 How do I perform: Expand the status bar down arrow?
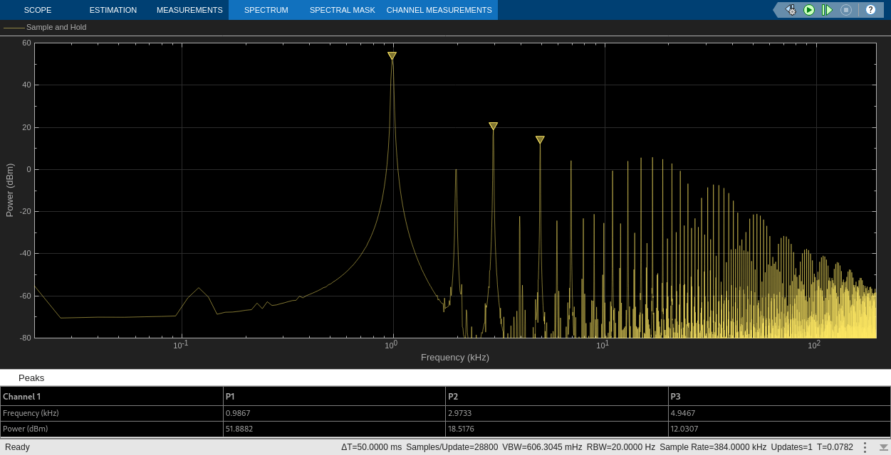pos(883,447)
